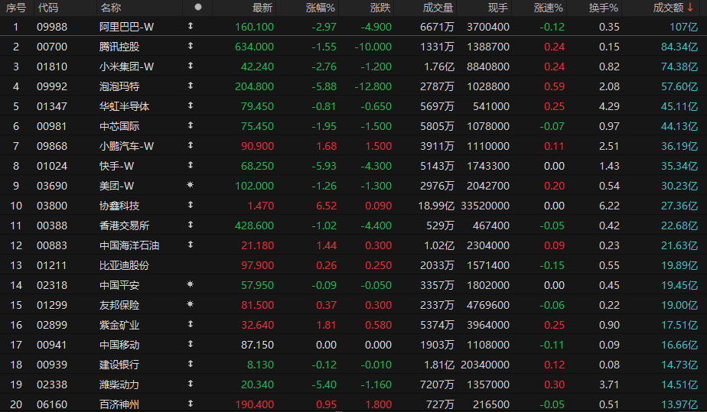Select stock code 03690

pyautogui.click(x=52, y=186)
